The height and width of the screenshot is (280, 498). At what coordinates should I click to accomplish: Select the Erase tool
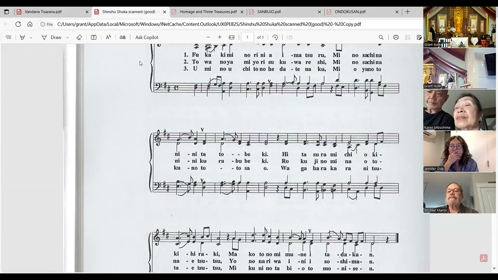tap(79, 37)
